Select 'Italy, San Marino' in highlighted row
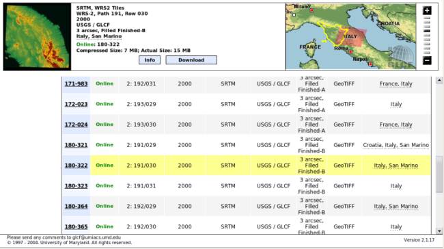The width and height of the screenshot is (444, 249). coord(396,166)
